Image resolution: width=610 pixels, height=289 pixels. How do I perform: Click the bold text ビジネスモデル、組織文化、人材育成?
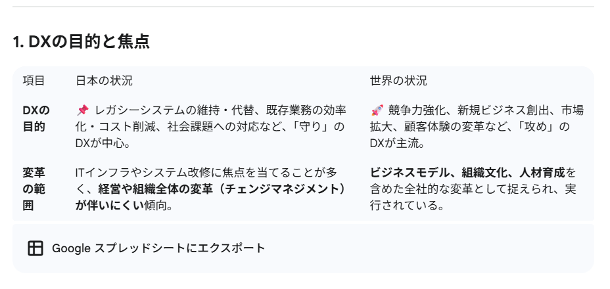pyautogui.click(x=467, y=173)
